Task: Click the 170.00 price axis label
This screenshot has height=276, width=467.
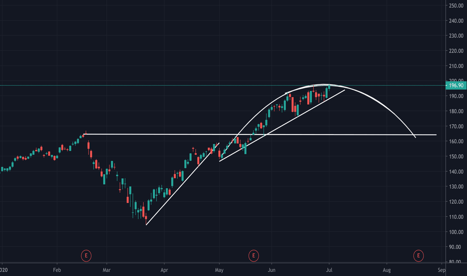Action: click(456, 126)
